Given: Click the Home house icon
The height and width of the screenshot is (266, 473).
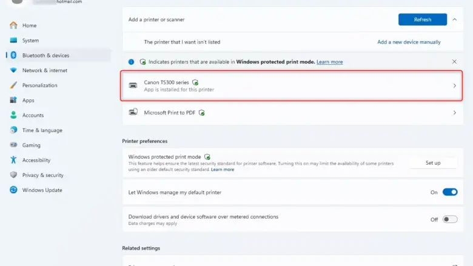Looking at the screenshot, I should pyautogui.click(x=13, y=25).
